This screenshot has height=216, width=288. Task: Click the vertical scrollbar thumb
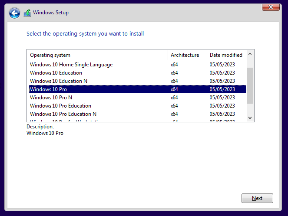click(250, 85)
